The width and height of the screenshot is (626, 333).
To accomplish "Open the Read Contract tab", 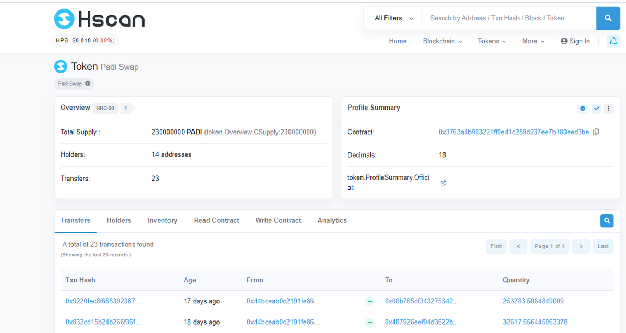I will coord(216,221).
